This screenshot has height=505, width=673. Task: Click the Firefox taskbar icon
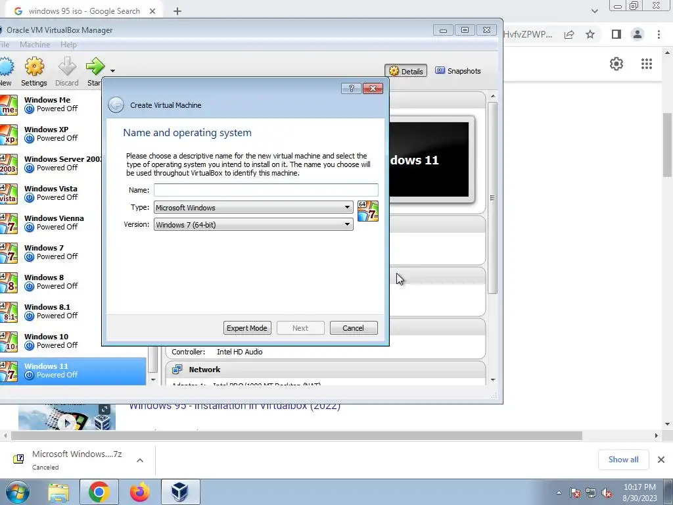point(140,492)
